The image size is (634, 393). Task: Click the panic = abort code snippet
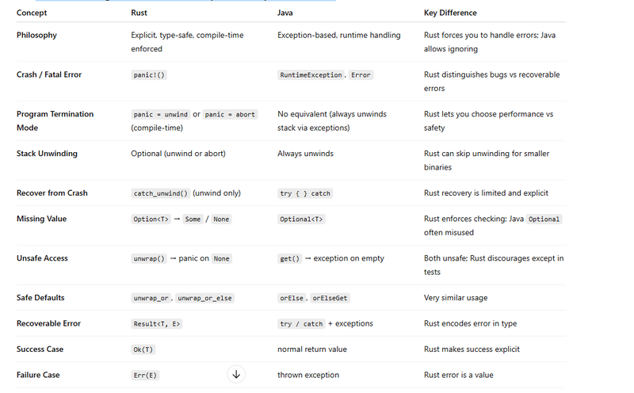pyautogui.click(x=231, y=114)
